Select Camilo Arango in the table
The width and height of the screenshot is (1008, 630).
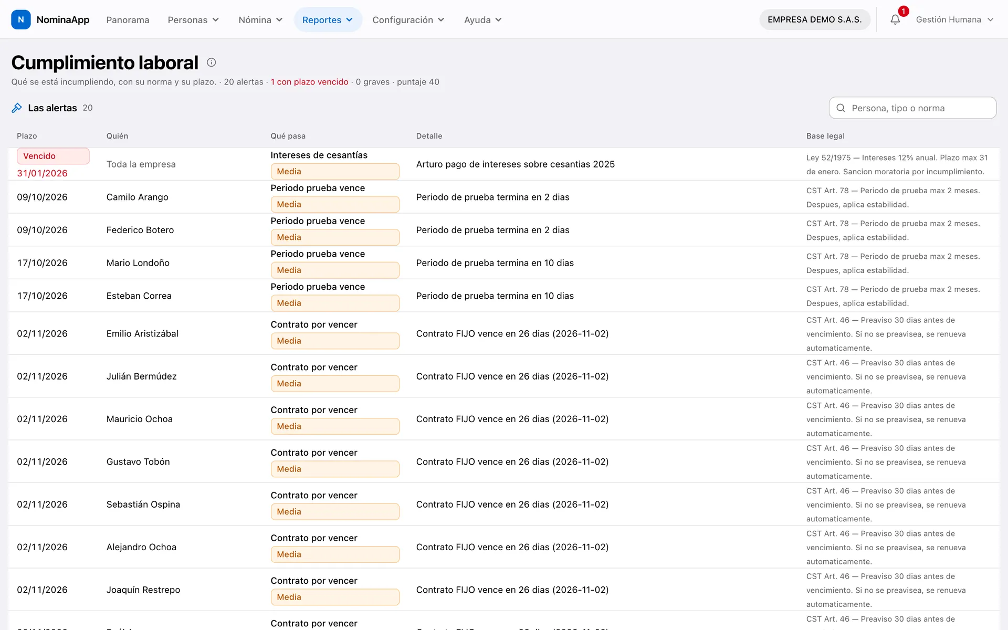tap(137, 197)
